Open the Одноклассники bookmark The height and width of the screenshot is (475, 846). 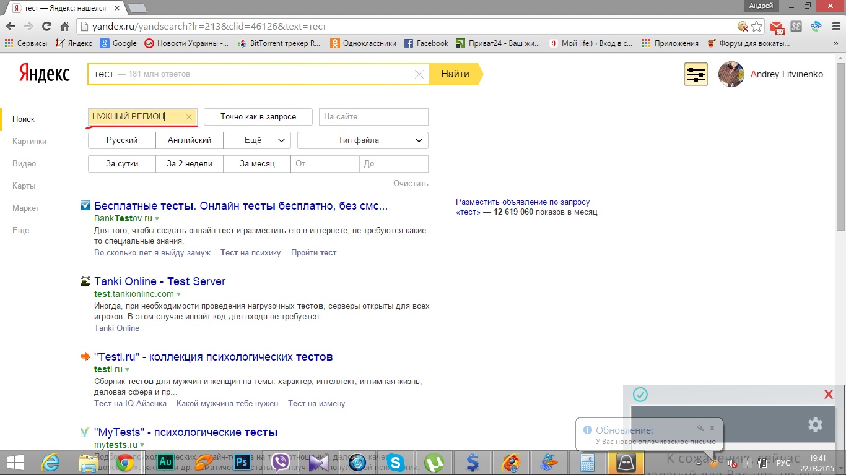[363, 43]
